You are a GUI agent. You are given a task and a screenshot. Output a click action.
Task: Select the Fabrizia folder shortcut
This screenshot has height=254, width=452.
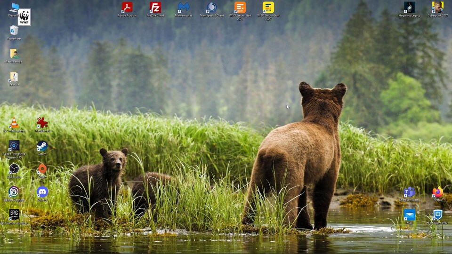click(14, 79)
